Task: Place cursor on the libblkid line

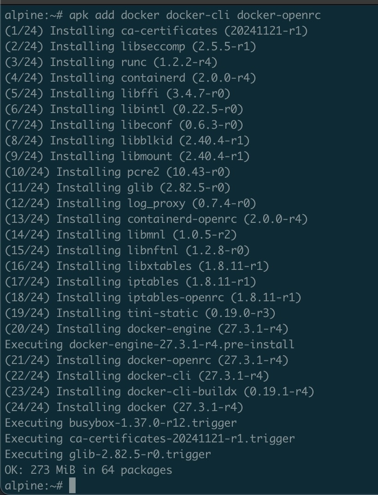Action: coord(127,140)
